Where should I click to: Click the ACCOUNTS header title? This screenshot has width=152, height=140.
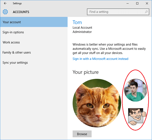coord(21,12)
